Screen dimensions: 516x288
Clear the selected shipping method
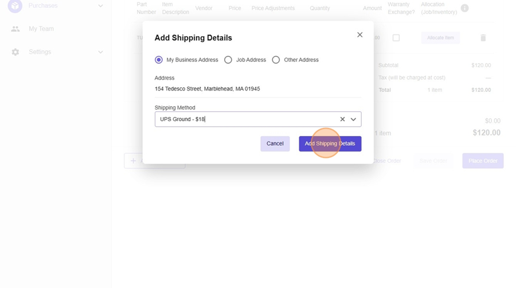342,119
